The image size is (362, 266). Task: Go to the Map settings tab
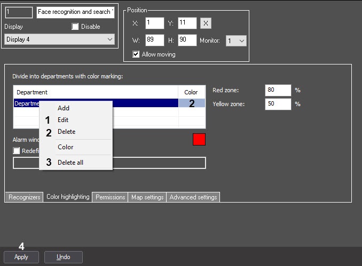[x=147, y=197]
